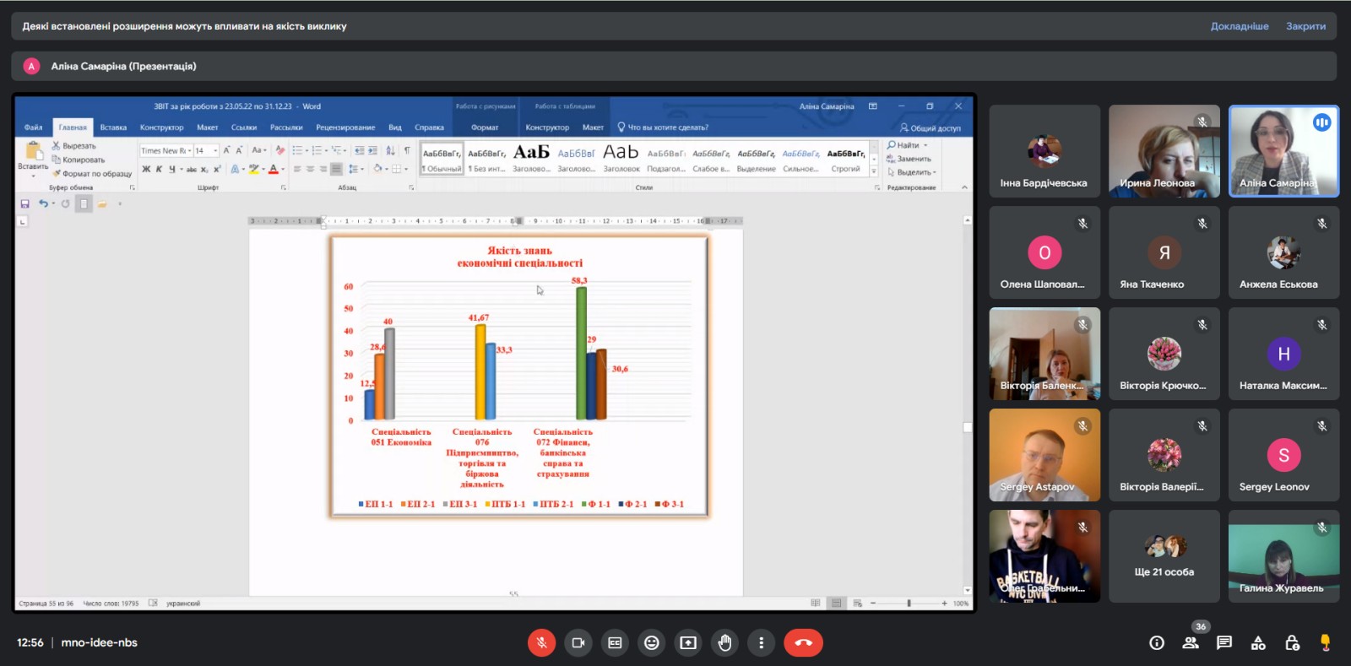Open the emoji reactions button
This screenshot has width=1351, height=666.
pos(652,642)
